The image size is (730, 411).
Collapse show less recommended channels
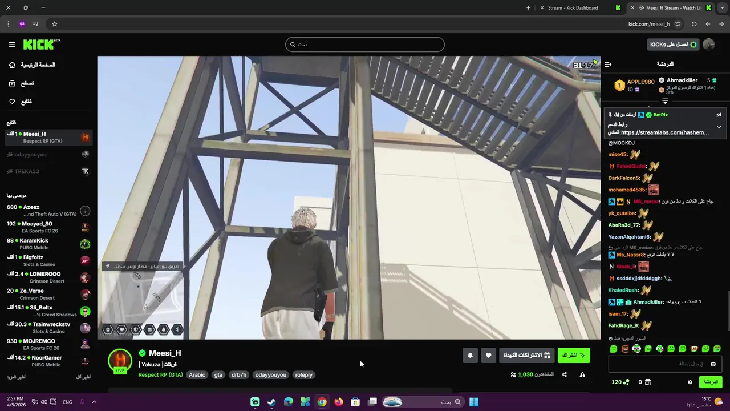point(83,377)
